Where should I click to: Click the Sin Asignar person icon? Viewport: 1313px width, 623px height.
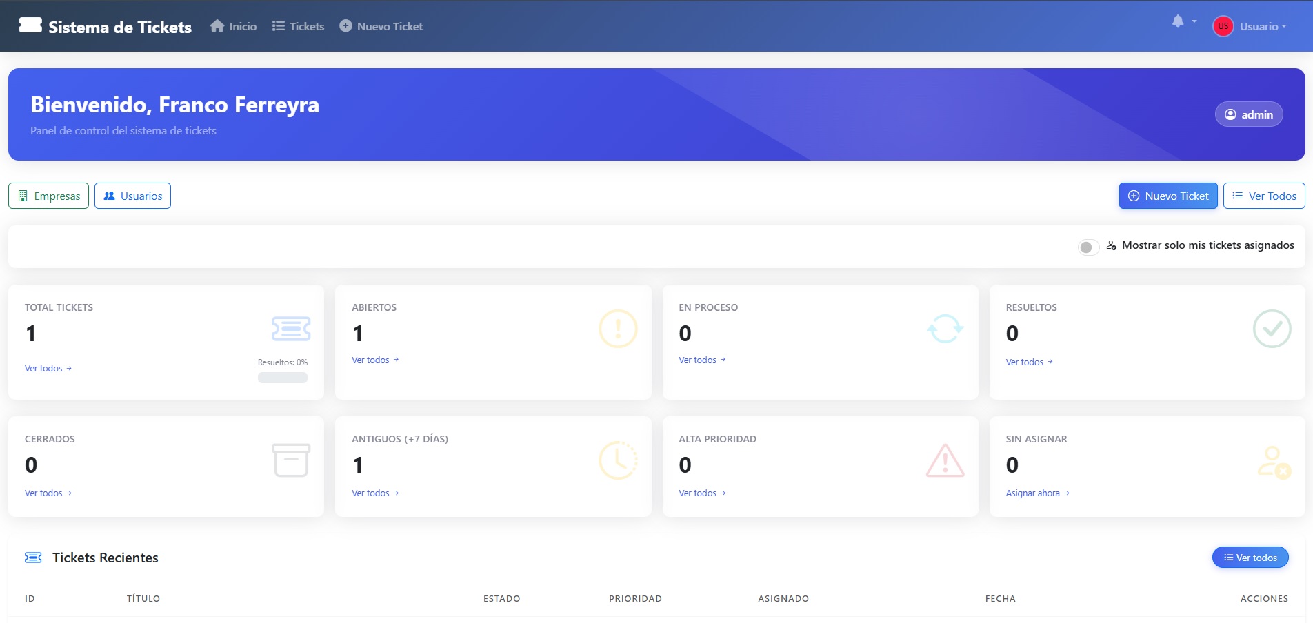click(x=1274, y=462)
